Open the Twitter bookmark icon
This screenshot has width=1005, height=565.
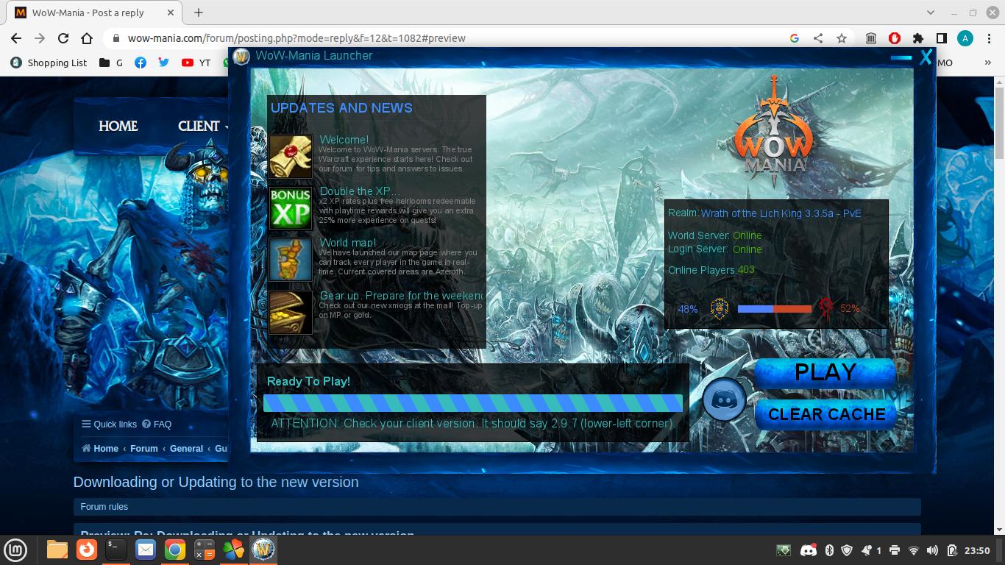click(163, 63)
